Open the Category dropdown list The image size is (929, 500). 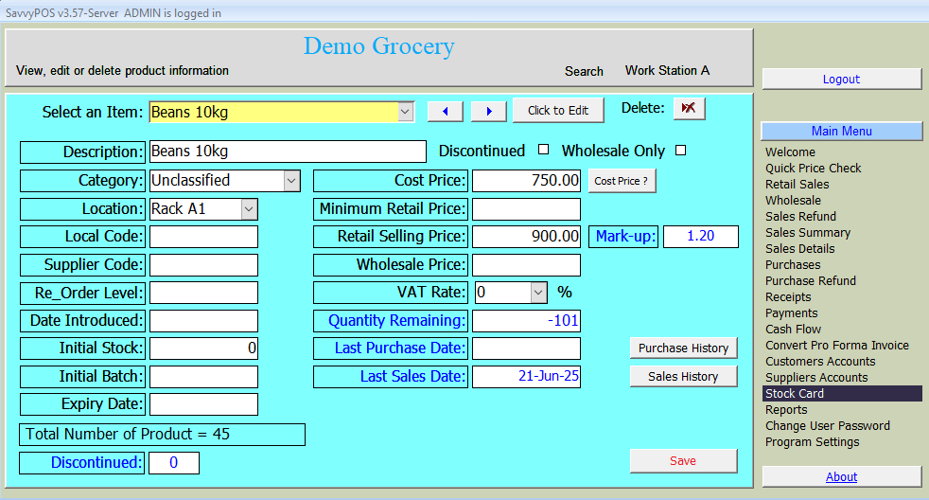tap(291, 180)
